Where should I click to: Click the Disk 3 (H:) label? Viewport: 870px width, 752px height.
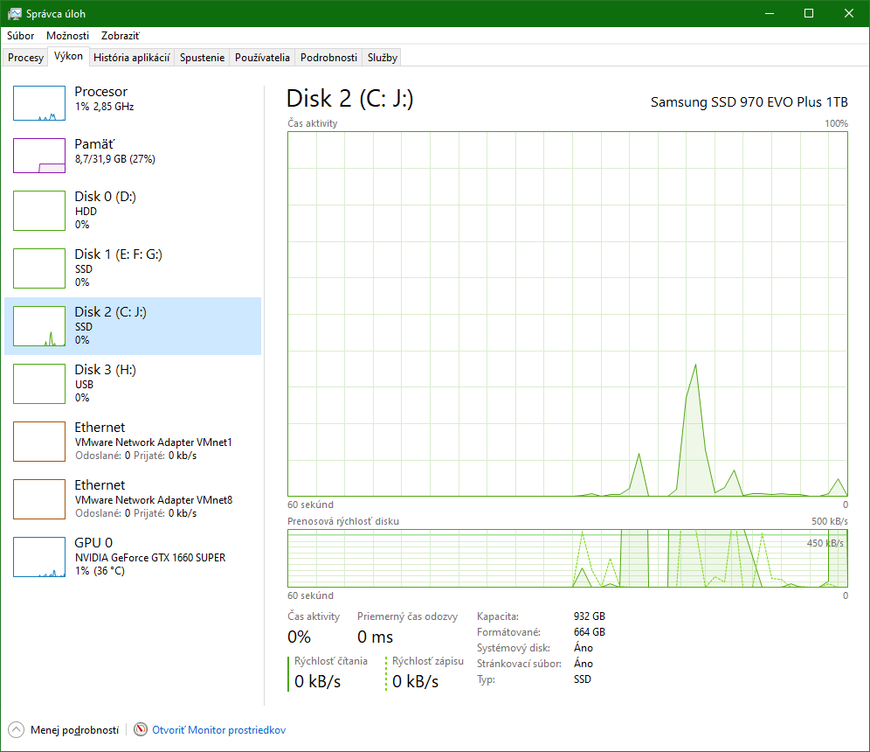[x=106, y=370]
